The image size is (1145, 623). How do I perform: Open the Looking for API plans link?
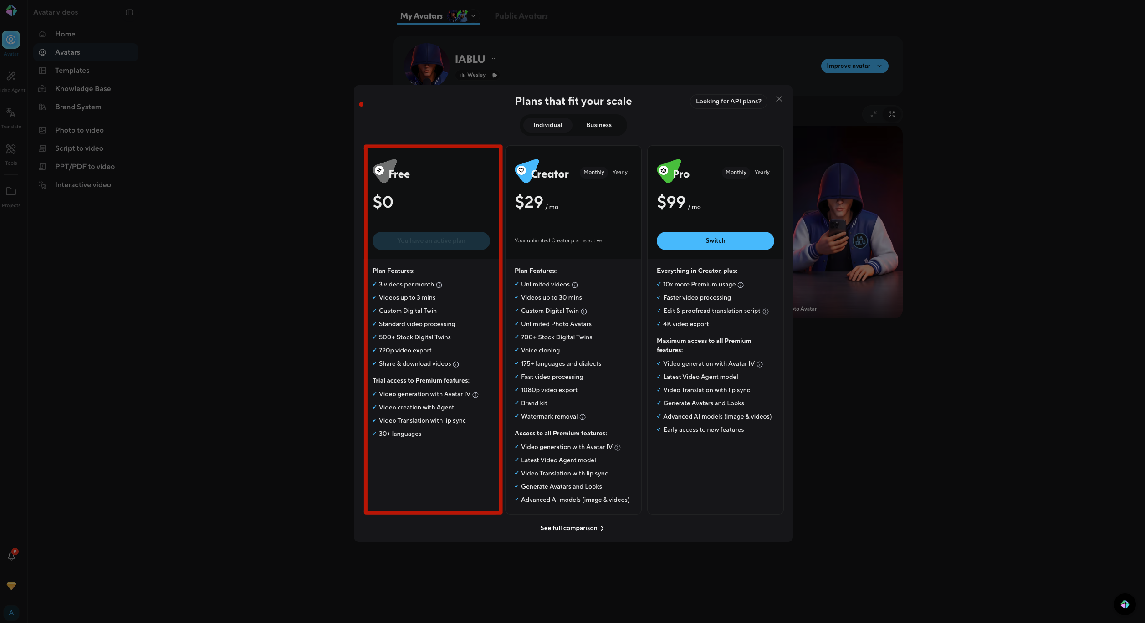click(728, 101)
